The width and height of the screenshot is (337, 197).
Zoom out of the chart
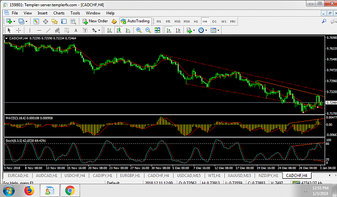(x=148, y=30)
